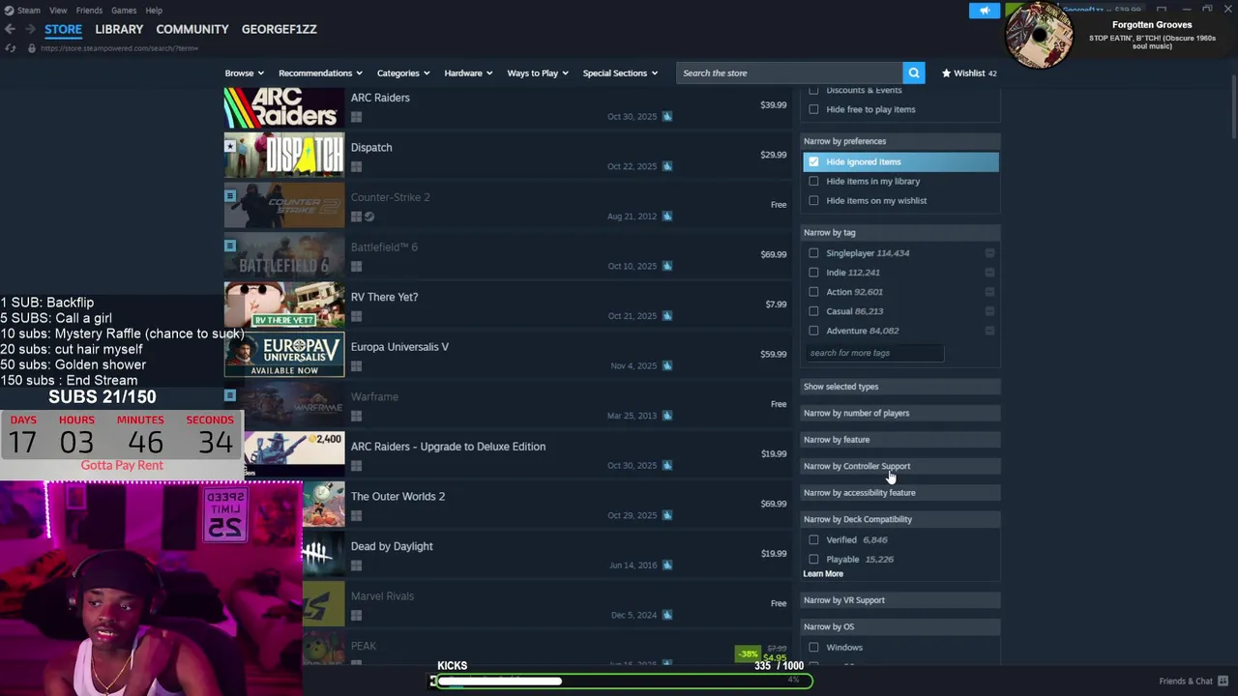Click review icon beside Aug 21, 2012 date
The width and height of the screenshot is (1238, 696).
pyautogui.click(x=667, y=216)
